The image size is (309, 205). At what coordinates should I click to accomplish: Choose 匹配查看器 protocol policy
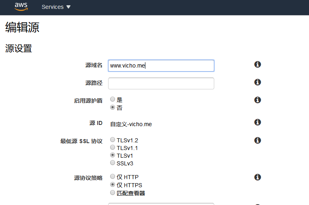click(113, 193)
